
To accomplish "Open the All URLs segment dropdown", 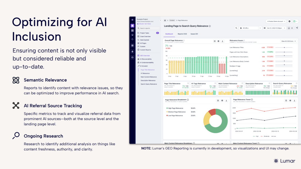I will 250,28.
